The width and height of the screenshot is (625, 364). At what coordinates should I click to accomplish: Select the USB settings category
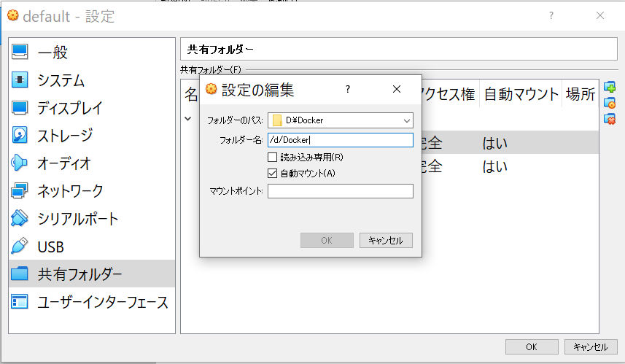[50, 247]
